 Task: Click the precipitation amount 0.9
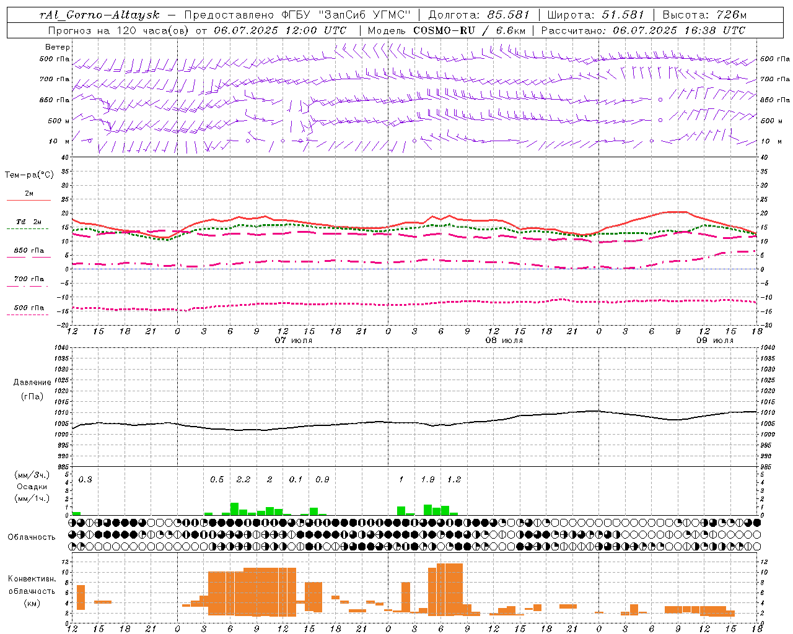click(322, 480)
